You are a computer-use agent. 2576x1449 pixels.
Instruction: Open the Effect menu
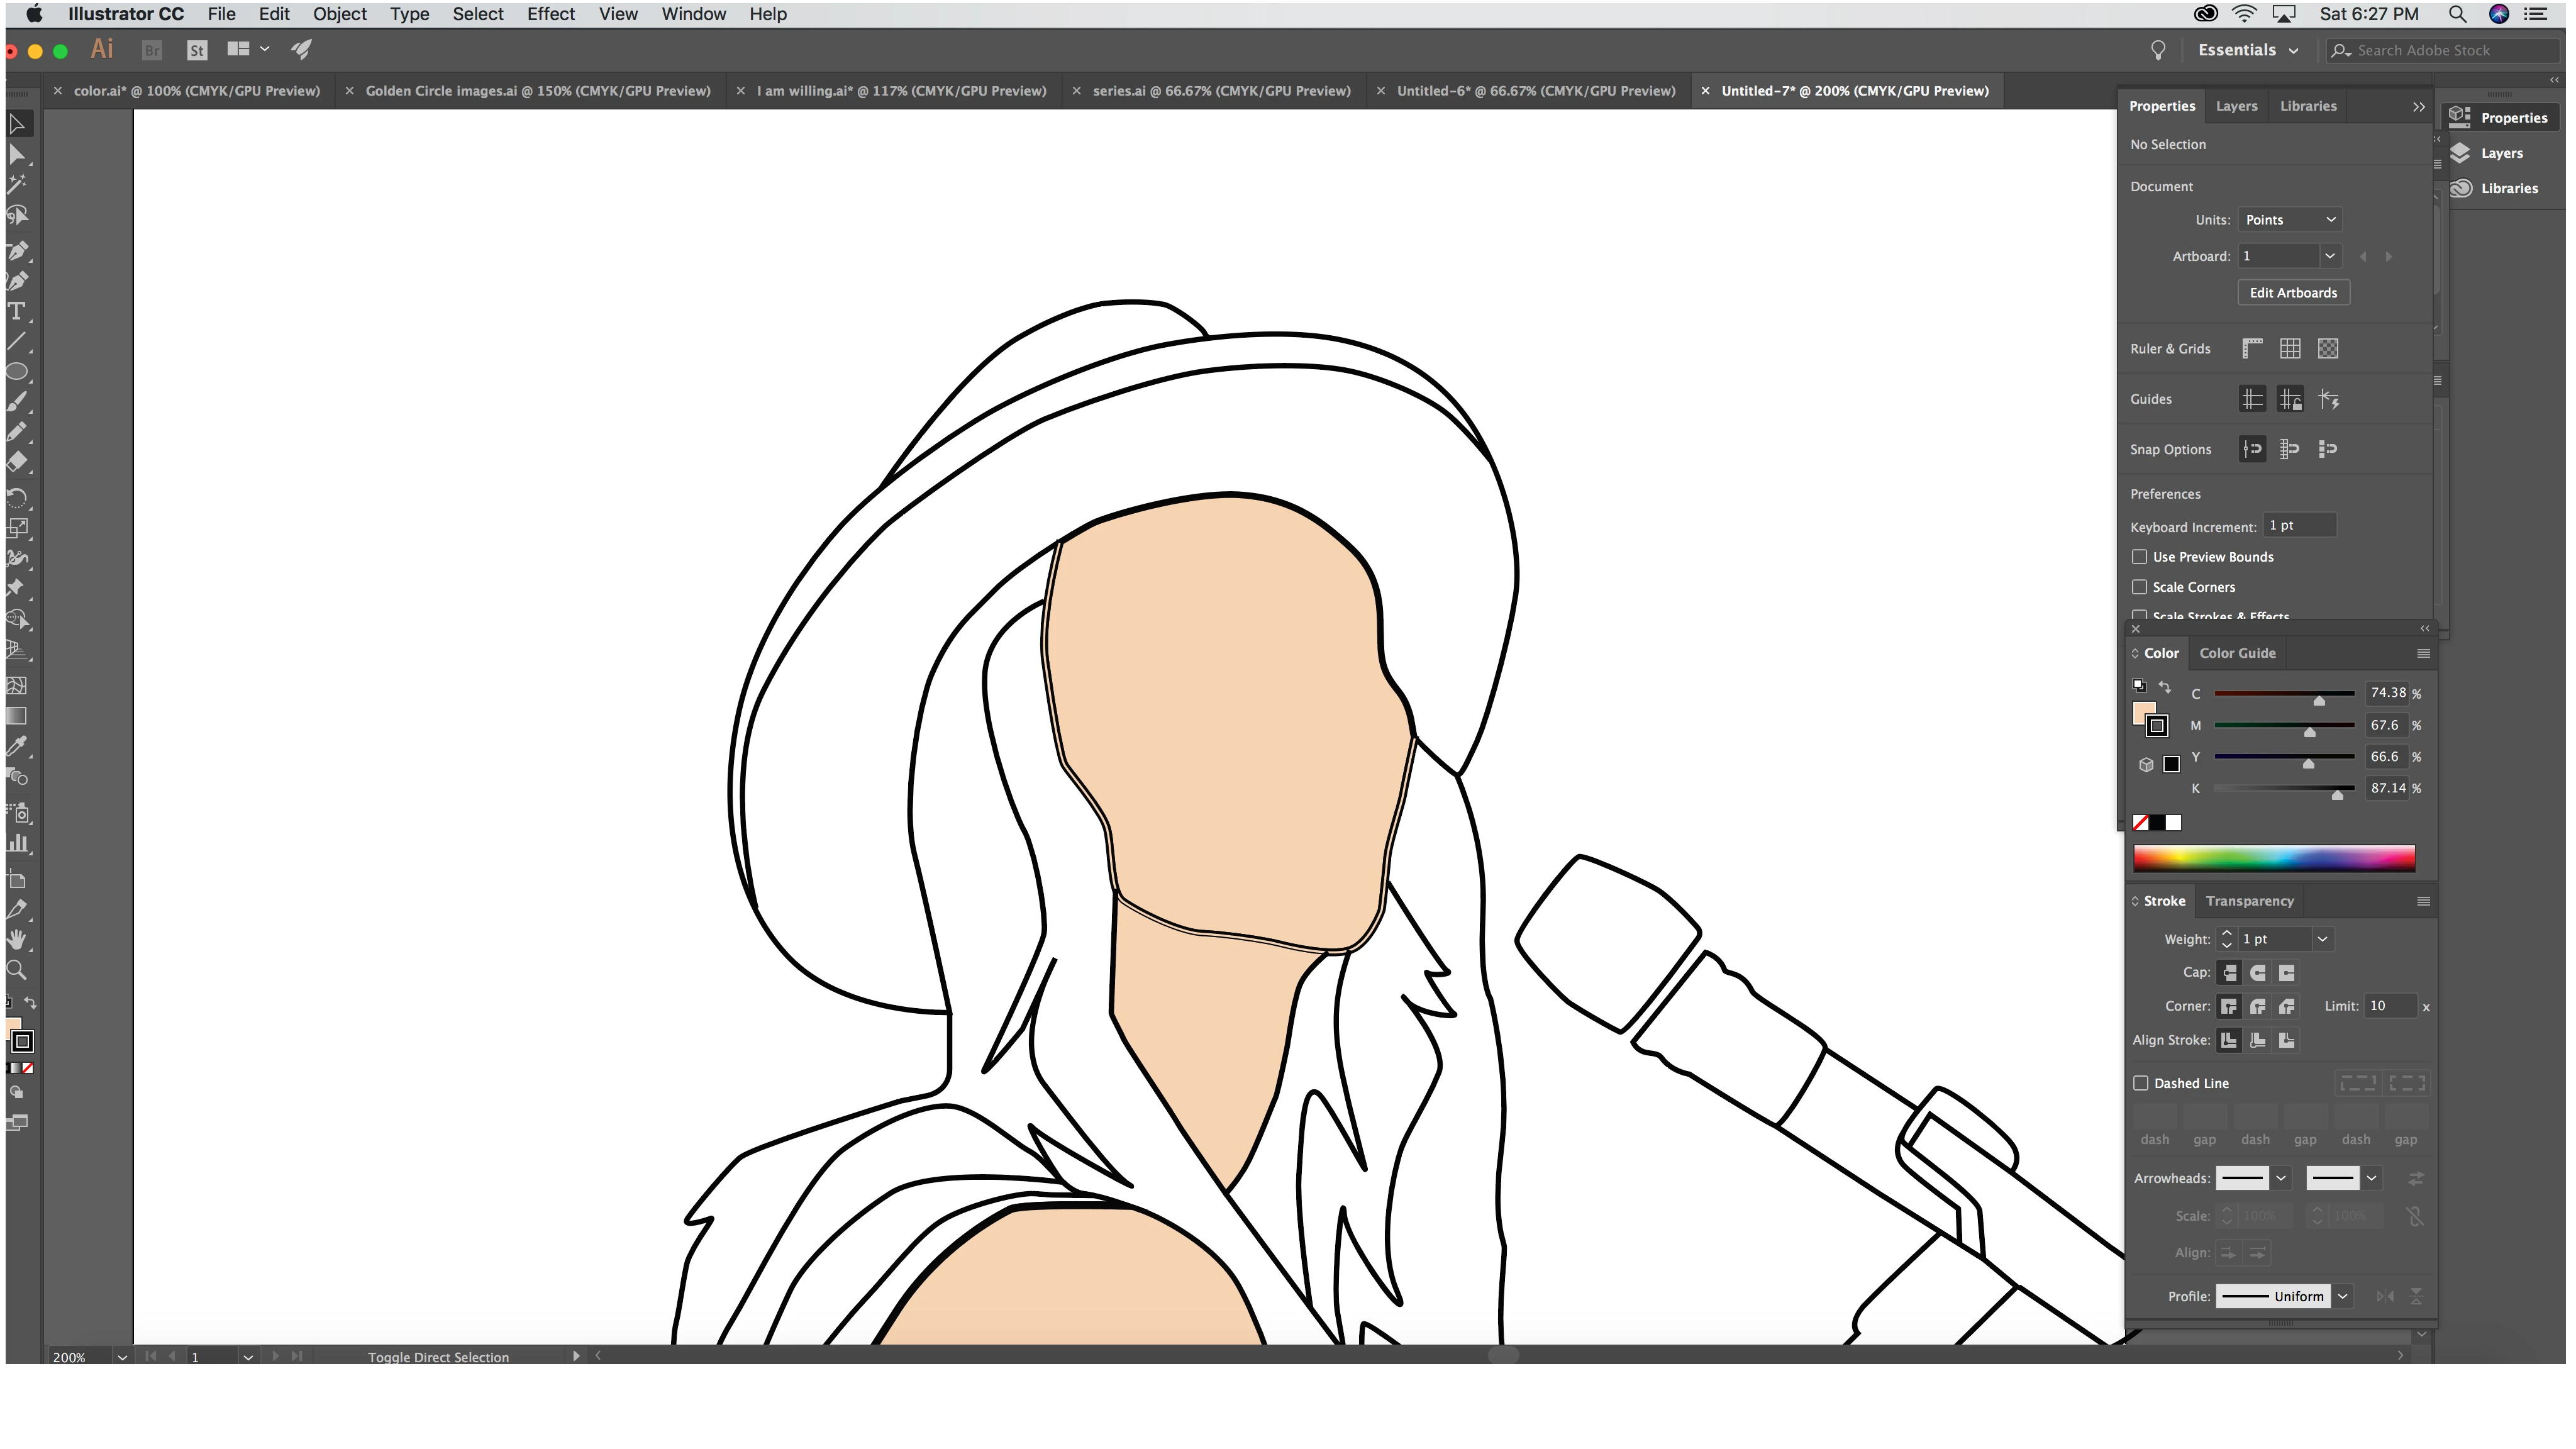tap(550, 14)
